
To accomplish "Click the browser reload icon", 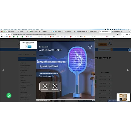I will pyautogui.click(x=7, y=34).
